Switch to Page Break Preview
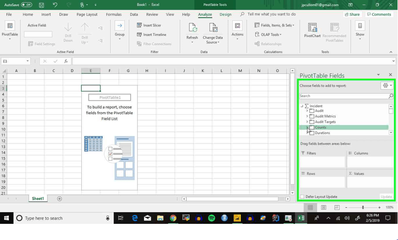Viewport: 398px width, 240px height. point(337,208)
